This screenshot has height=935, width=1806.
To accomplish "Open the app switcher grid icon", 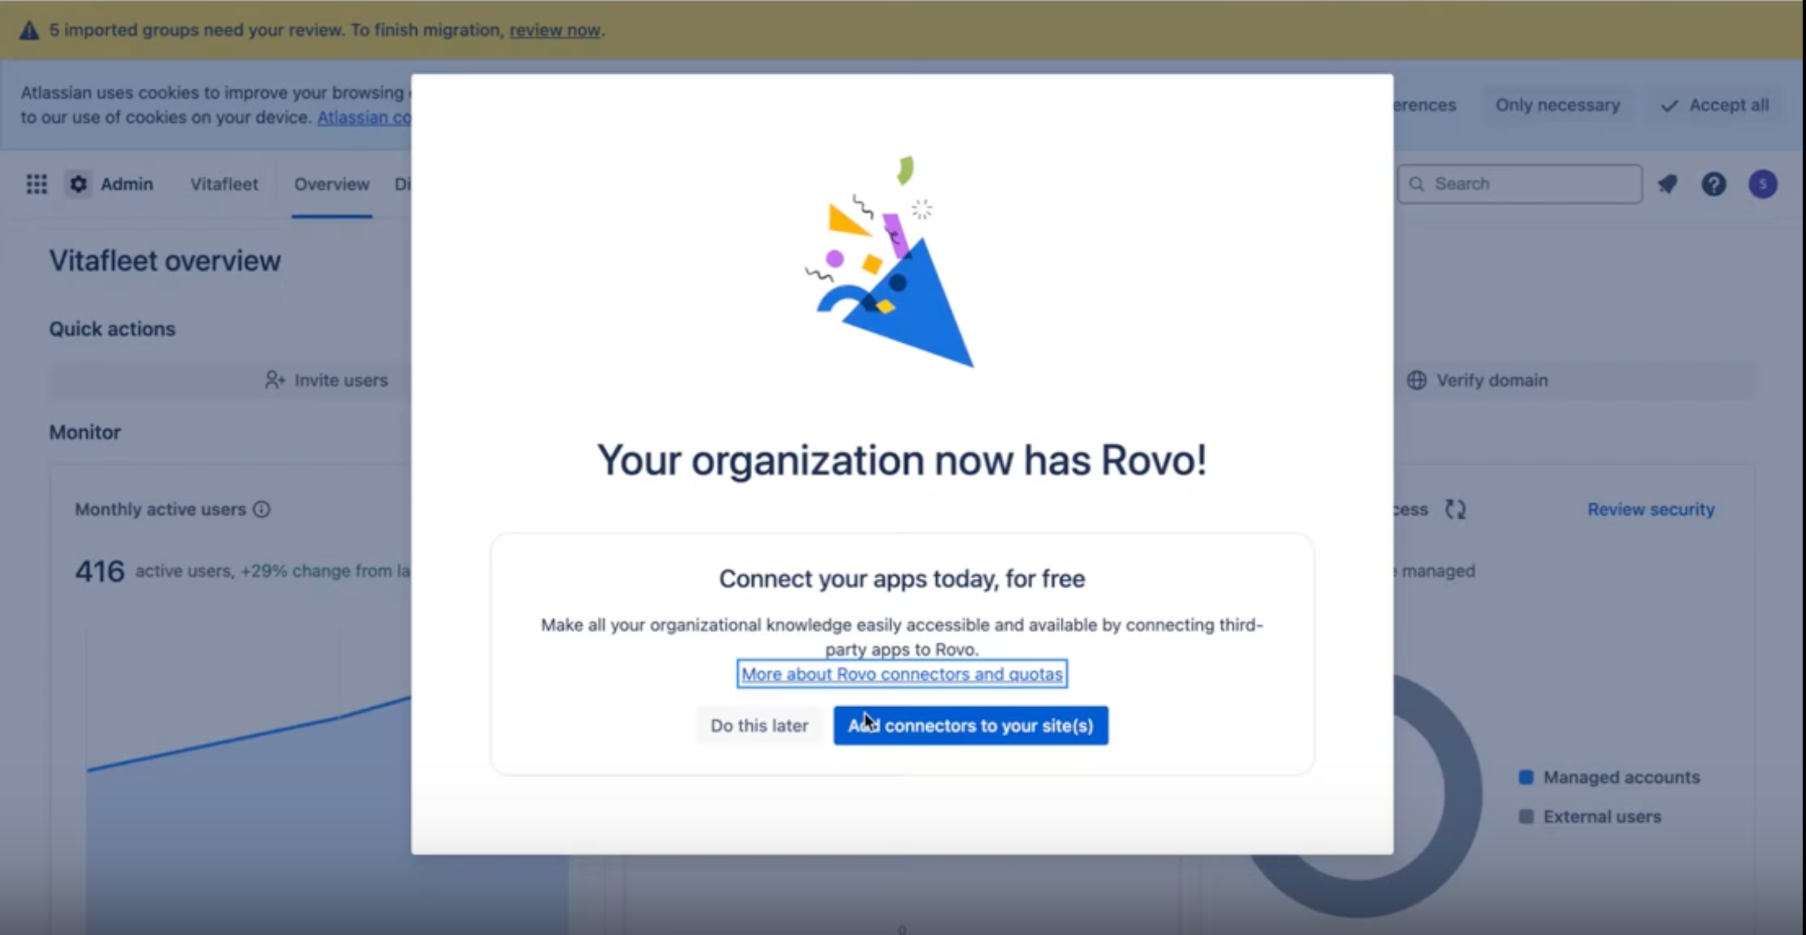I will [x=37, y=184].
